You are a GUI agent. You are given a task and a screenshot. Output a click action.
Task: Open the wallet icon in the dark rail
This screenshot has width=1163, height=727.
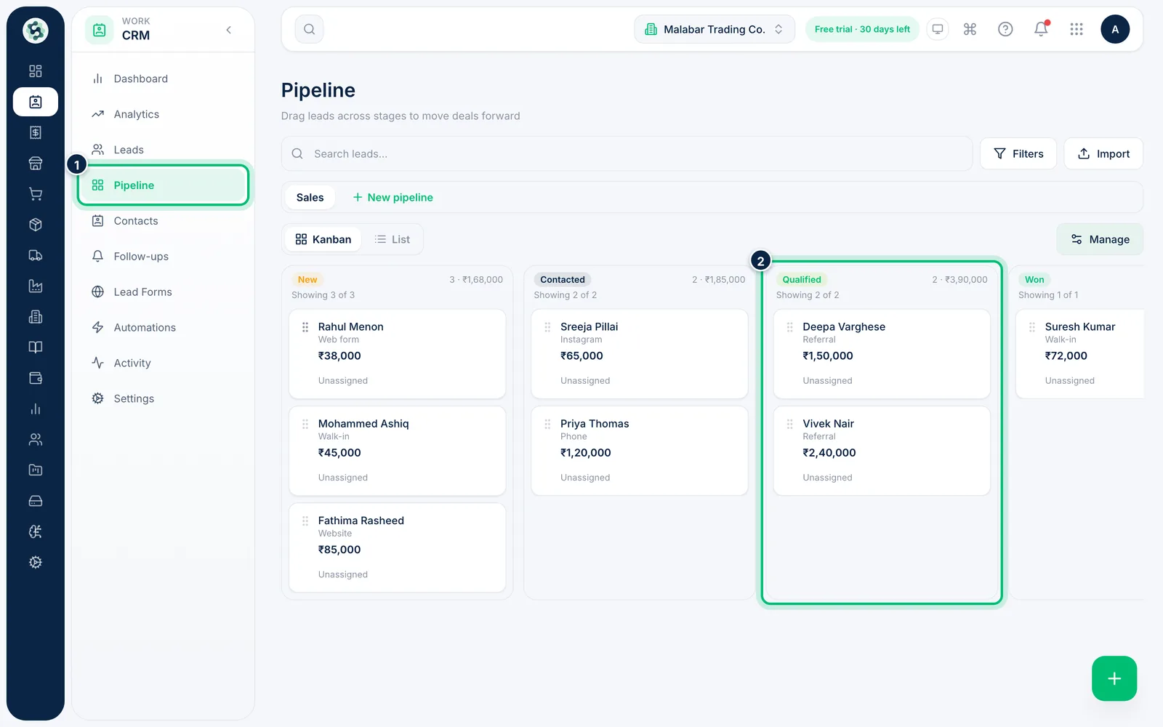pyautogui.click(x=35, y=378)
